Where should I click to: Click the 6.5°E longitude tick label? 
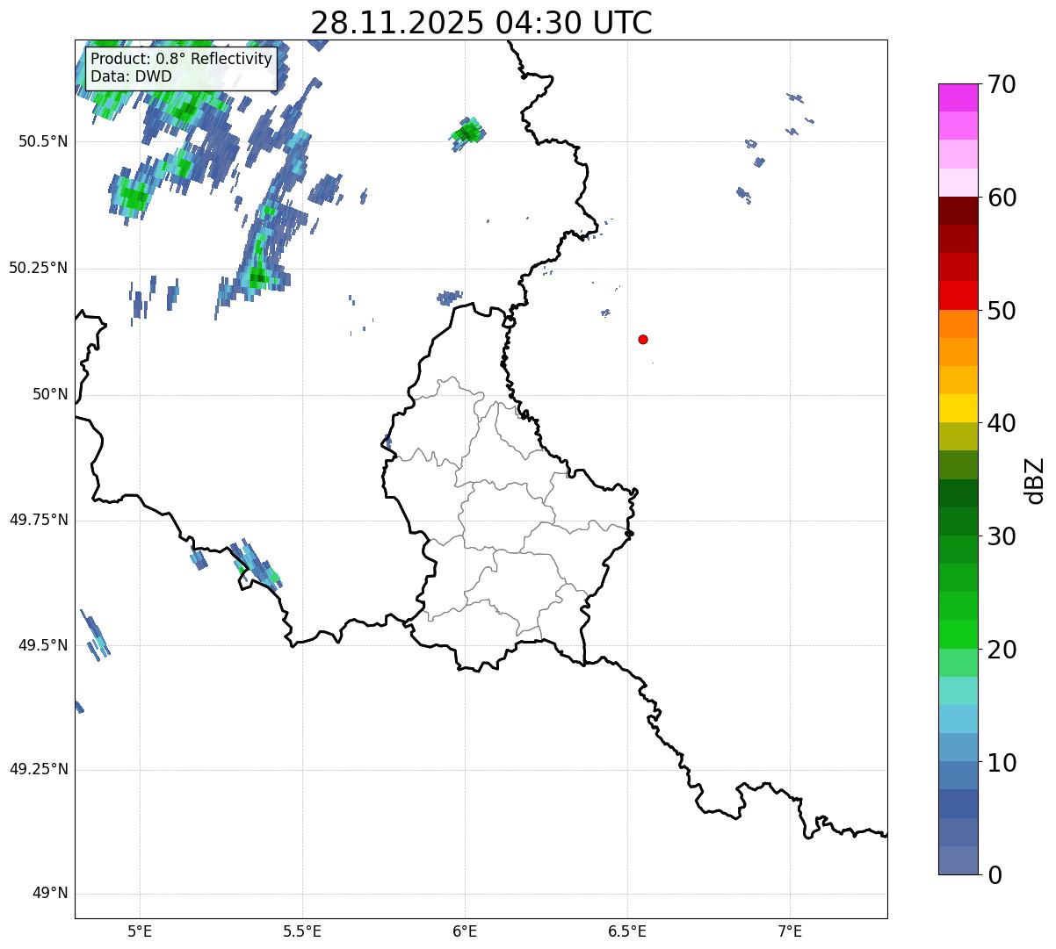click(627, 931)
